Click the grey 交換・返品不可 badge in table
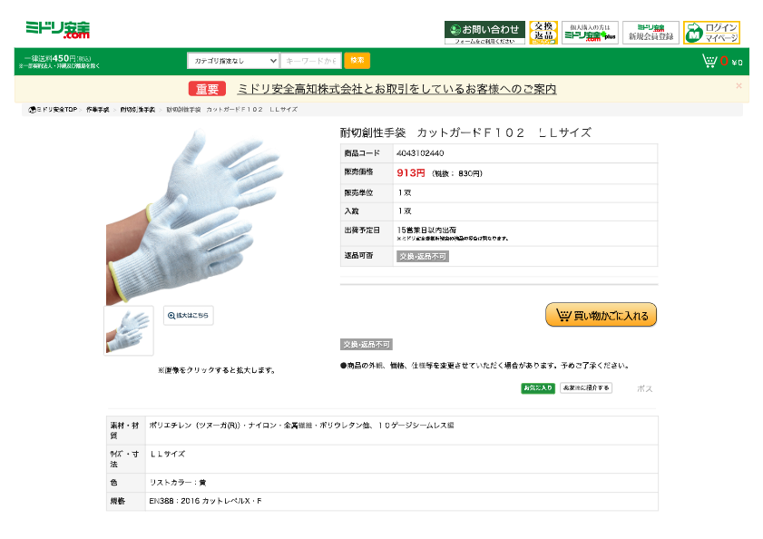 (x=423, y=257)
